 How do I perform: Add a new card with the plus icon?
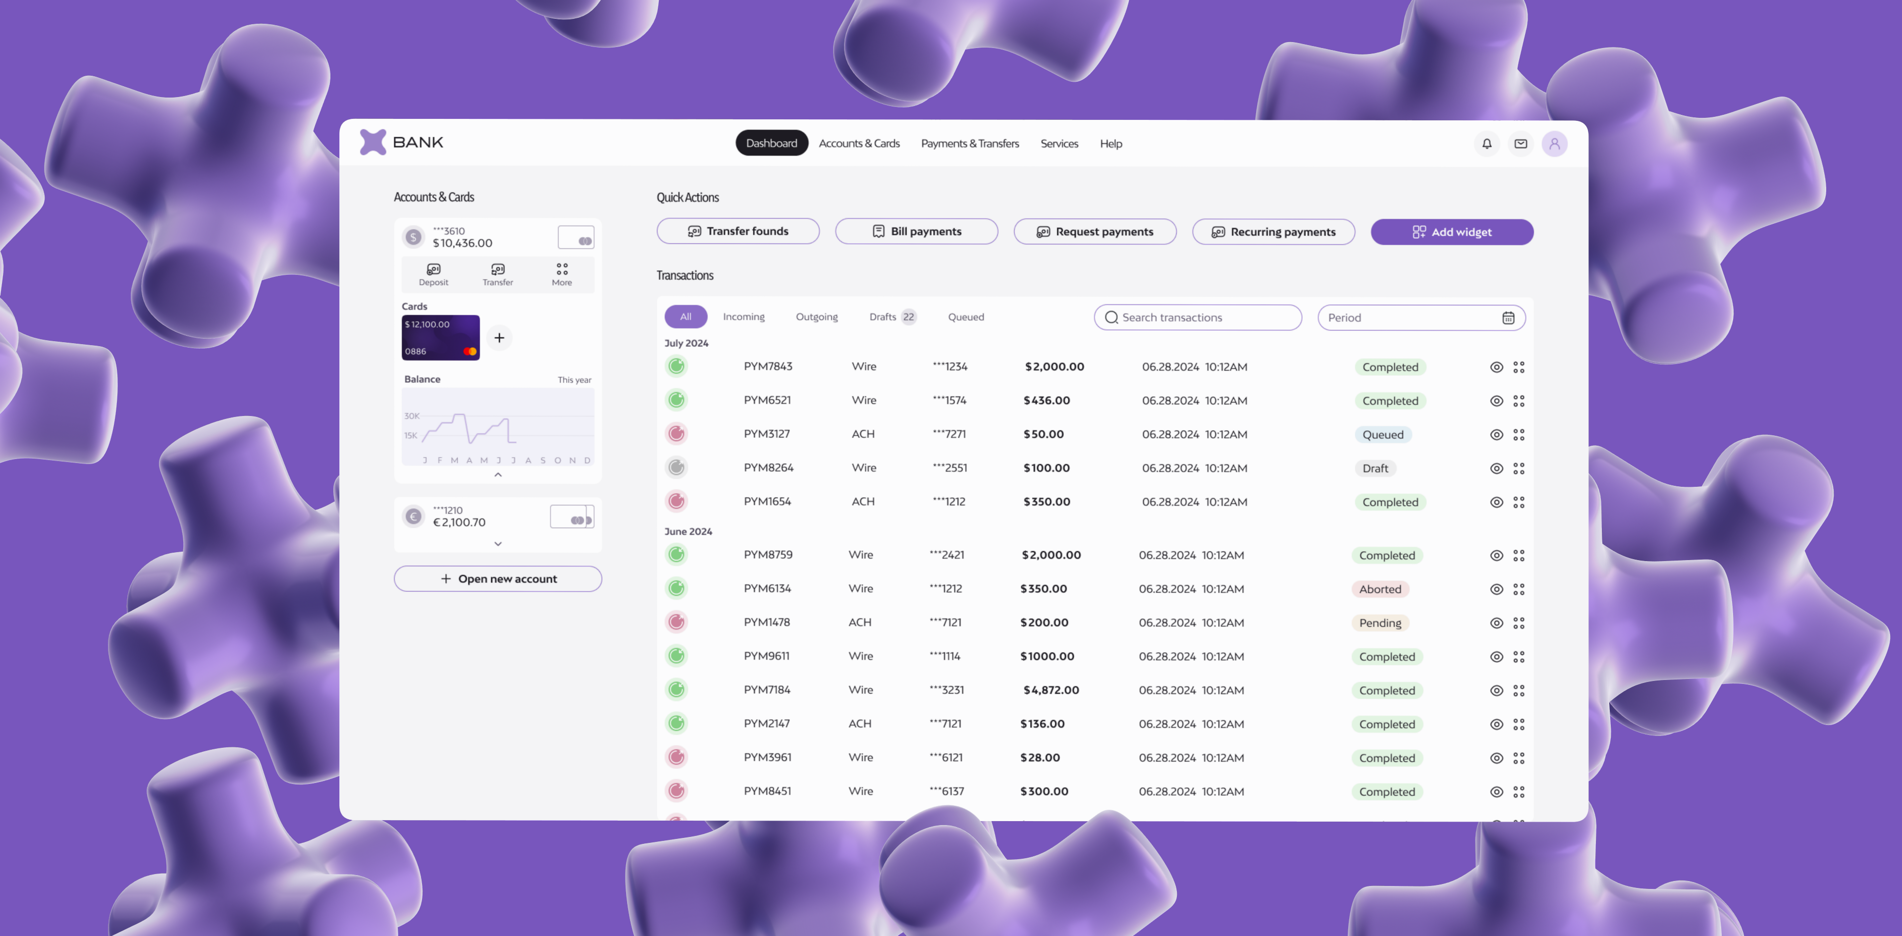point(500,337)
